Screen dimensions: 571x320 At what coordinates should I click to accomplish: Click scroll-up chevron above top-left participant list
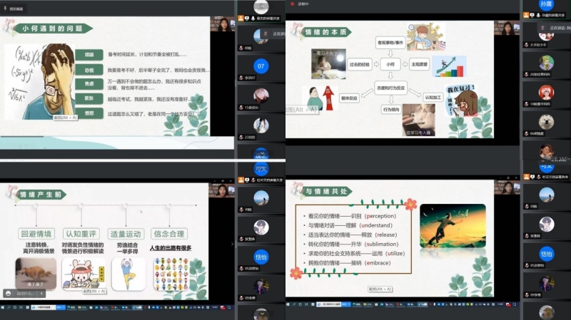point(261,6)
